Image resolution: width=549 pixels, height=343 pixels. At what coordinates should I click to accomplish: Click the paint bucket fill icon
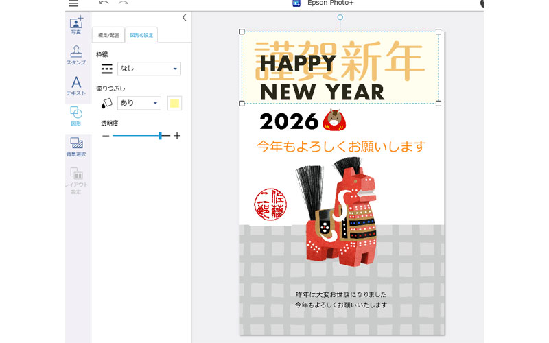(x=107, y=103)
